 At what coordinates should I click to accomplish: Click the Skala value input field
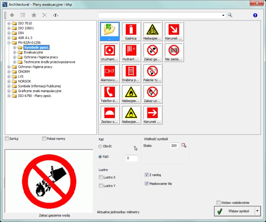(x=174, y=146)
